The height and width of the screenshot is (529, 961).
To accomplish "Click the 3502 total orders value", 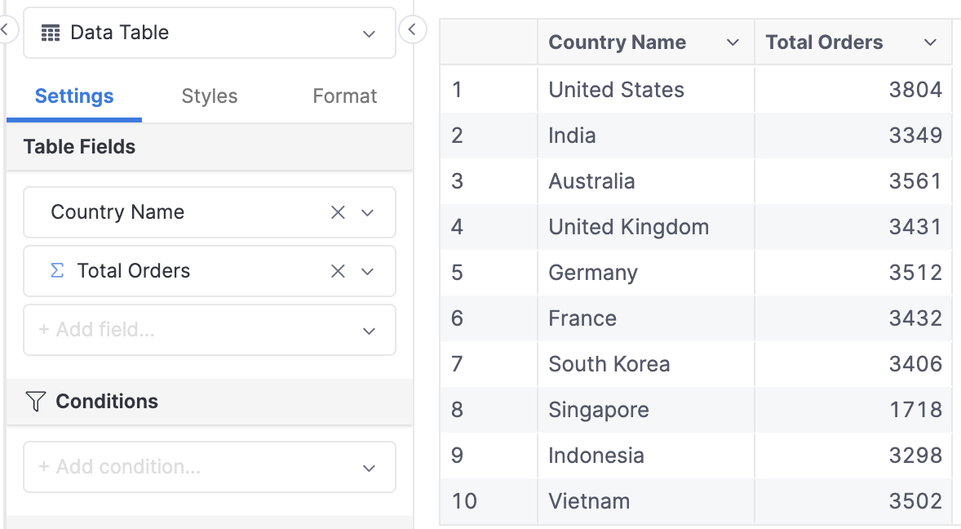I will pos(915,501).
